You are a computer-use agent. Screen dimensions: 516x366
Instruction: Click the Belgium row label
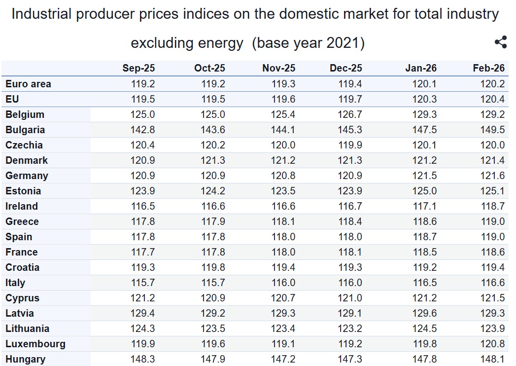[25, 114]
